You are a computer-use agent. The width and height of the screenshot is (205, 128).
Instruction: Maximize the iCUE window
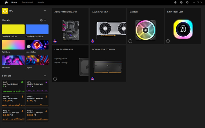(x=198, y=2)
